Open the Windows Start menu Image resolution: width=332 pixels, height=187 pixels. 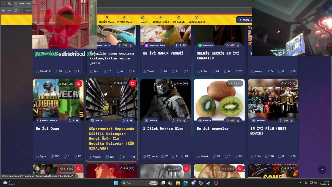click(x=116, y=183)
